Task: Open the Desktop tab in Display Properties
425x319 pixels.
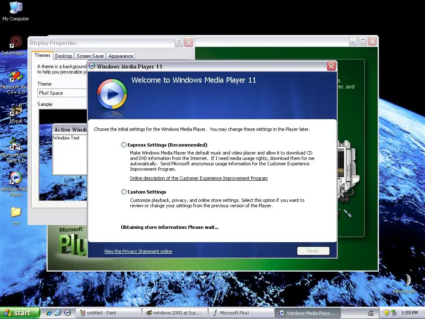Action: tap(64, 56)
